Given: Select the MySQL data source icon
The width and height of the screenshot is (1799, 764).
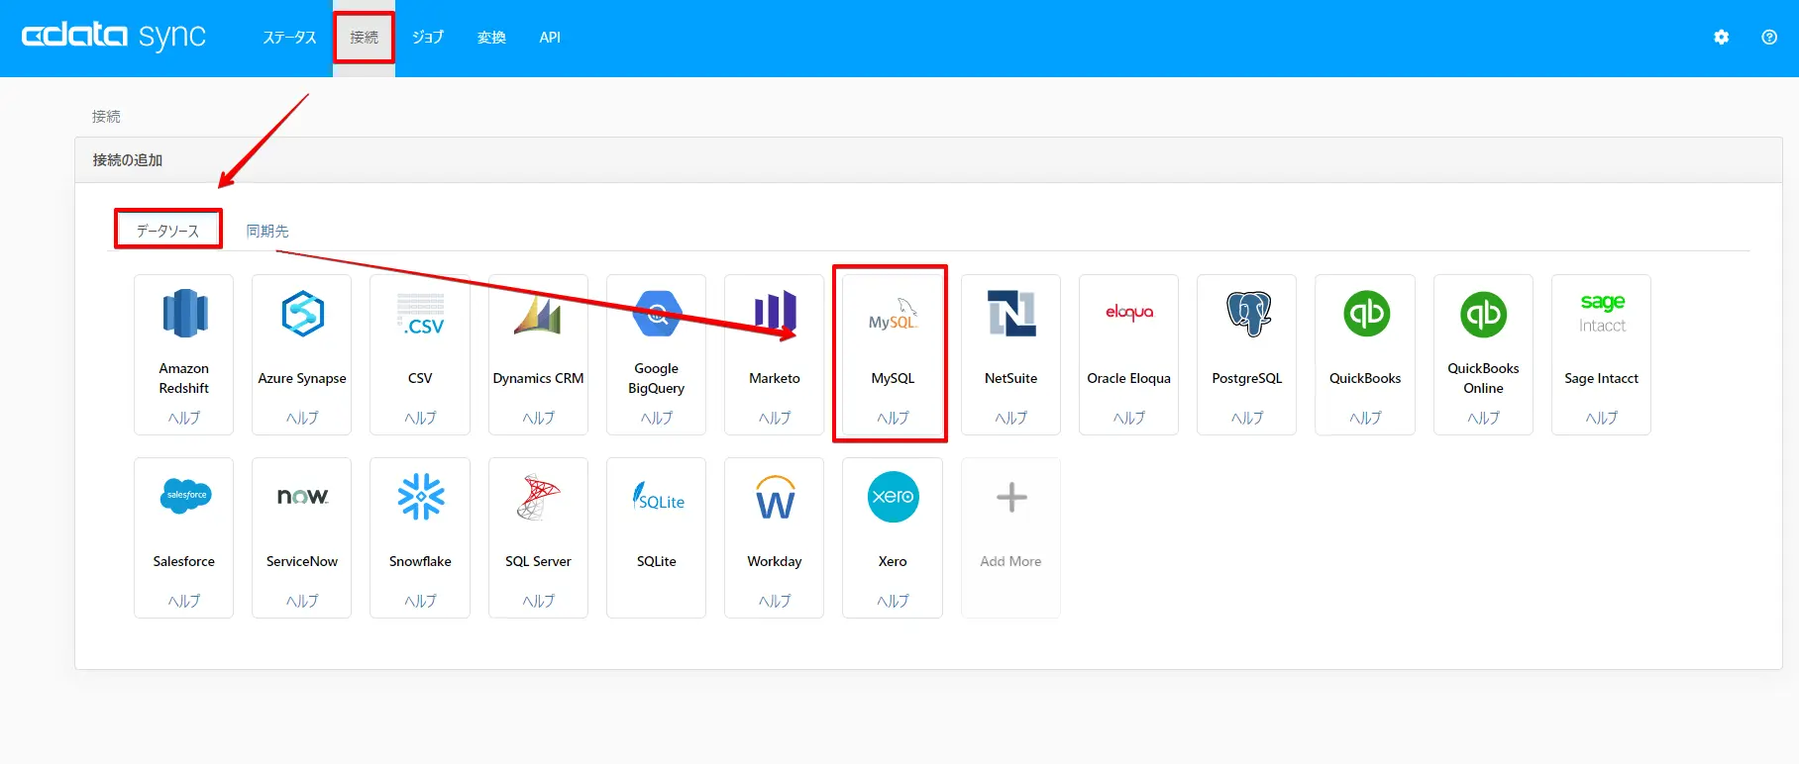Looking at the screenshot, I should (x=893, y=315).
